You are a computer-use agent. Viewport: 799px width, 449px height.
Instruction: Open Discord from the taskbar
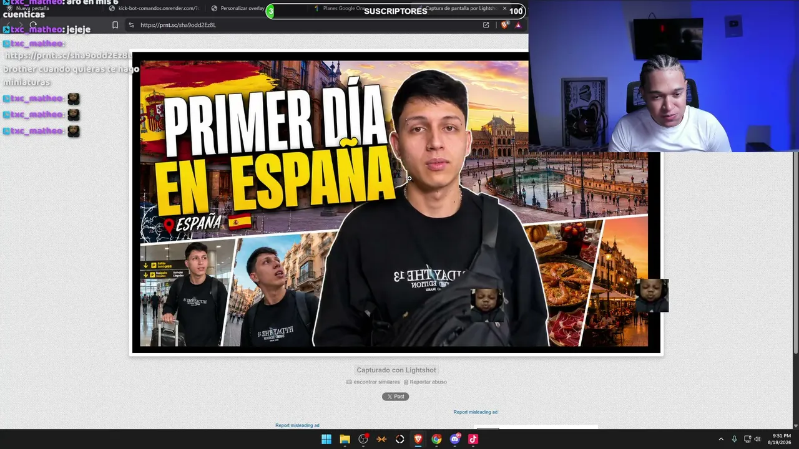(455, 439)
